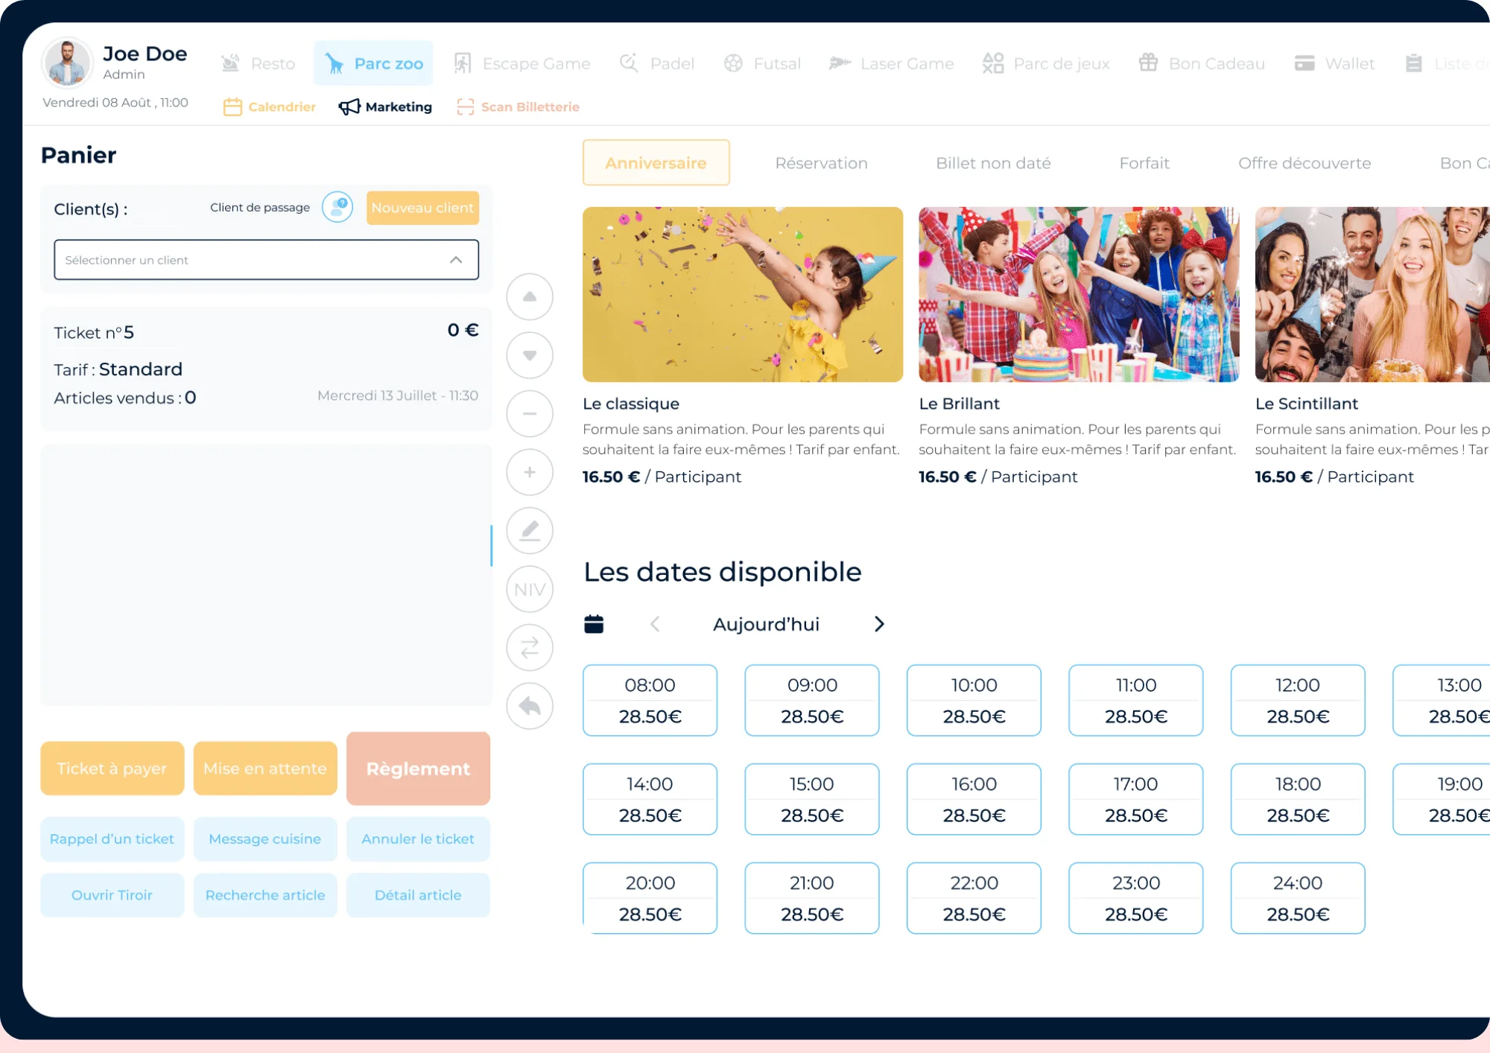Increase quantity with plus button
The width and height of the screenshot is (1490, 1053).
coord(530,472)
